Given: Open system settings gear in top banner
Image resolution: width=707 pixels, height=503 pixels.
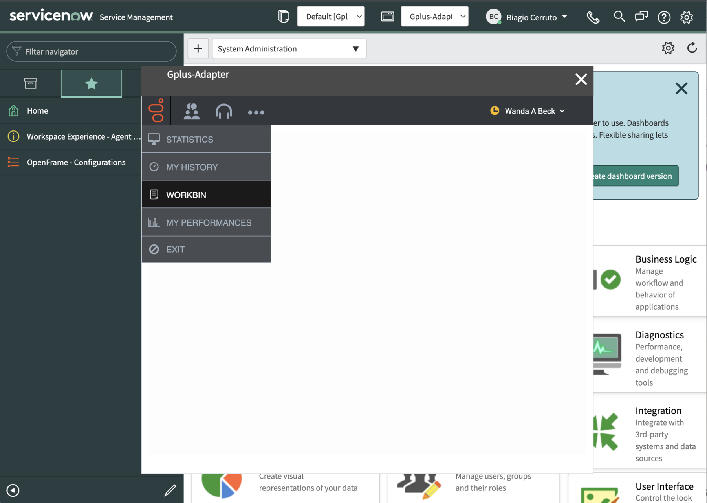Looking at the screenshot, I should click(687, 17).
